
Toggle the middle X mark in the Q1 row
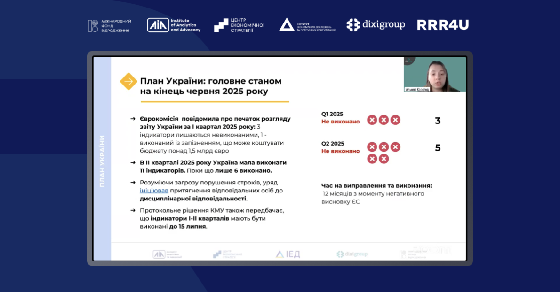[384, 120]
